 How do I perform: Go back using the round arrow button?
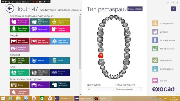click(10, 8)
